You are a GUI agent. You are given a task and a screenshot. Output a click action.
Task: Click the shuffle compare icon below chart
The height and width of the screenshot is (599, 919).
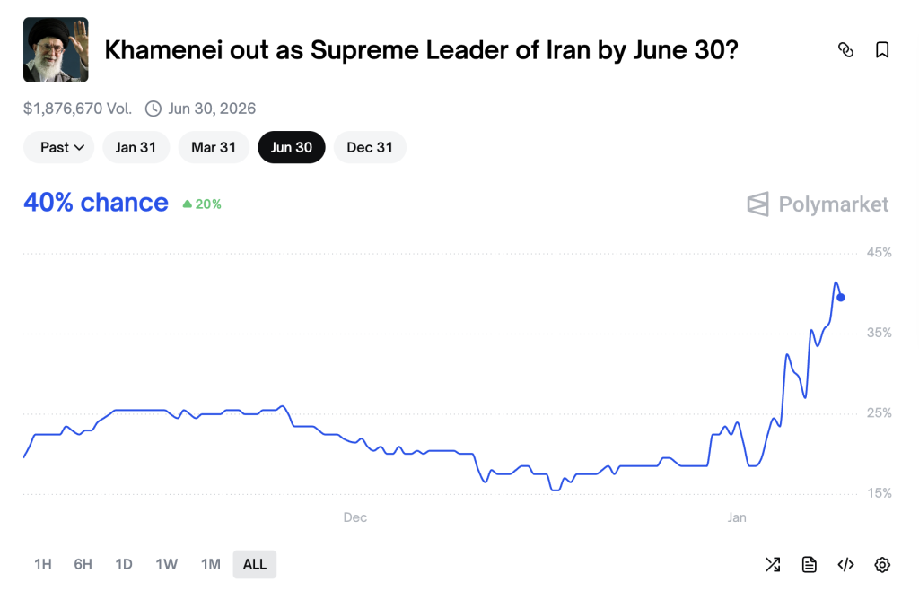[x=772, y=564]
